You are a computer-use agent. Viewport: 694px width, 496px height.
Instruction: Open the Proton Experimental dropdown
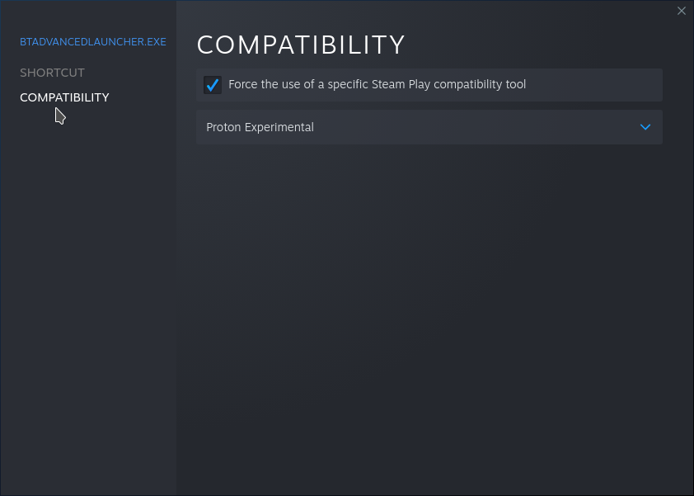(x=429, y=127)
